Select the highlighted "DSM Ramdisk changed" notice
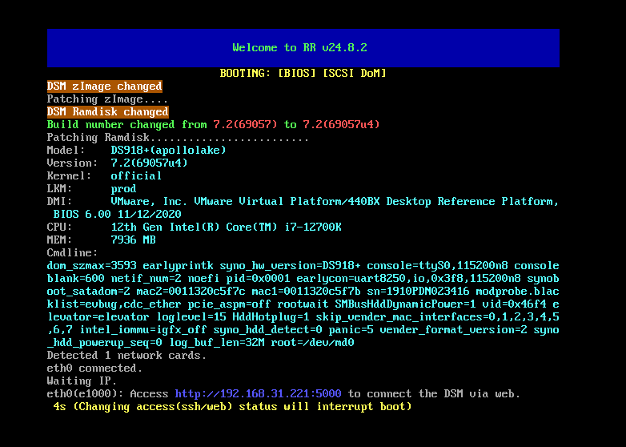 [107, 111]
